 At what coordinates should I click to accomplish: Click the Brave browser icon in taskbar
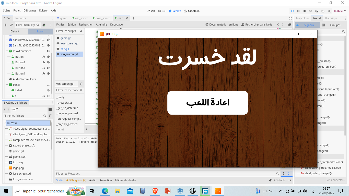pos(155,191)
